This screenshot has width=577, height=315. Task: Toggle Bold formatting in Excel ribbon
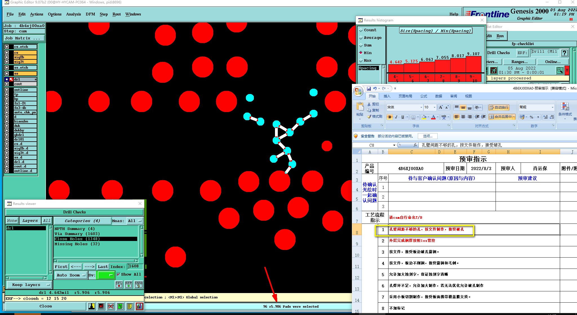coord(390,117)
